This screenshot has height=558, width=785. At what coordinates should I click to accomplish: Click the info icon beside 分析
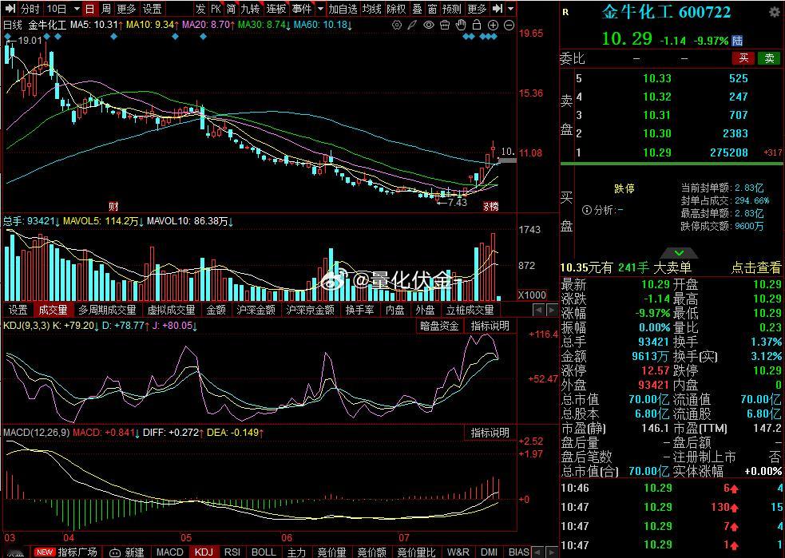[x=587, y=210]
